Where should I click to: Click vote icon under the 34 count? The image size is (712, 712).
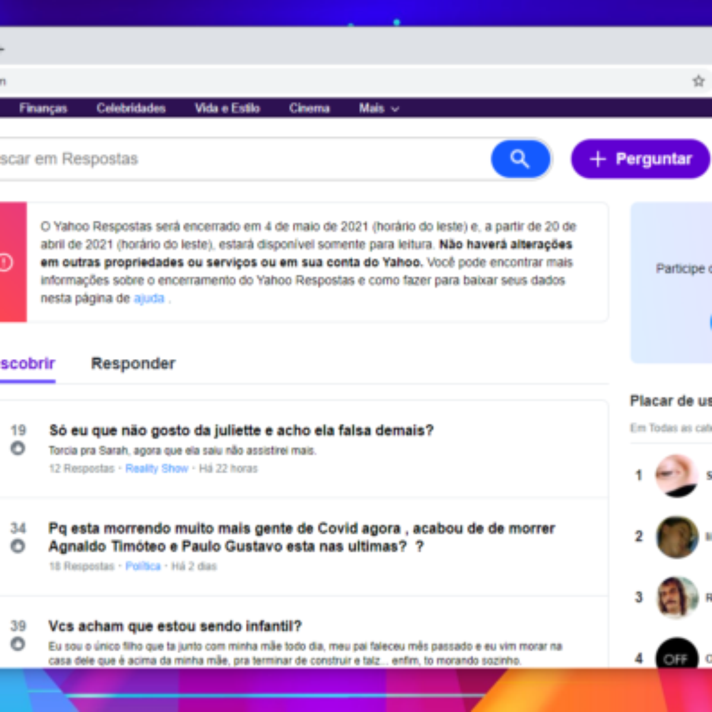tap(18, 546)
